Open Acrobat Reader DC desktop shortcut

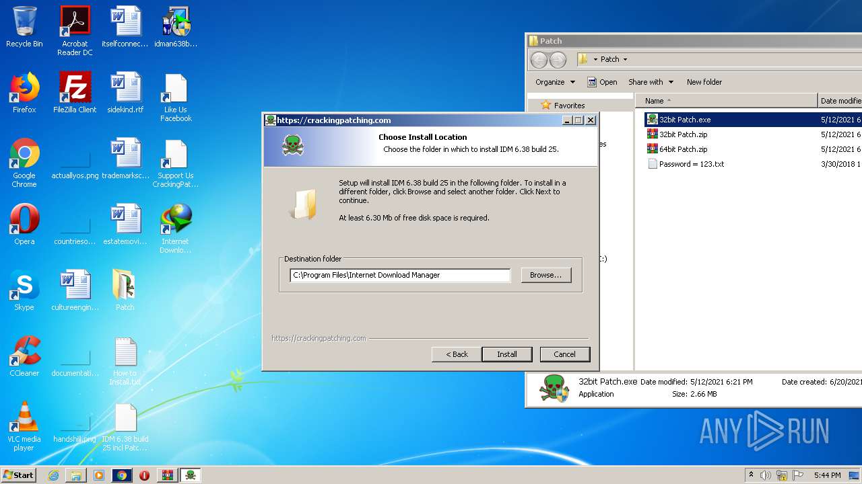pos(75,31)
